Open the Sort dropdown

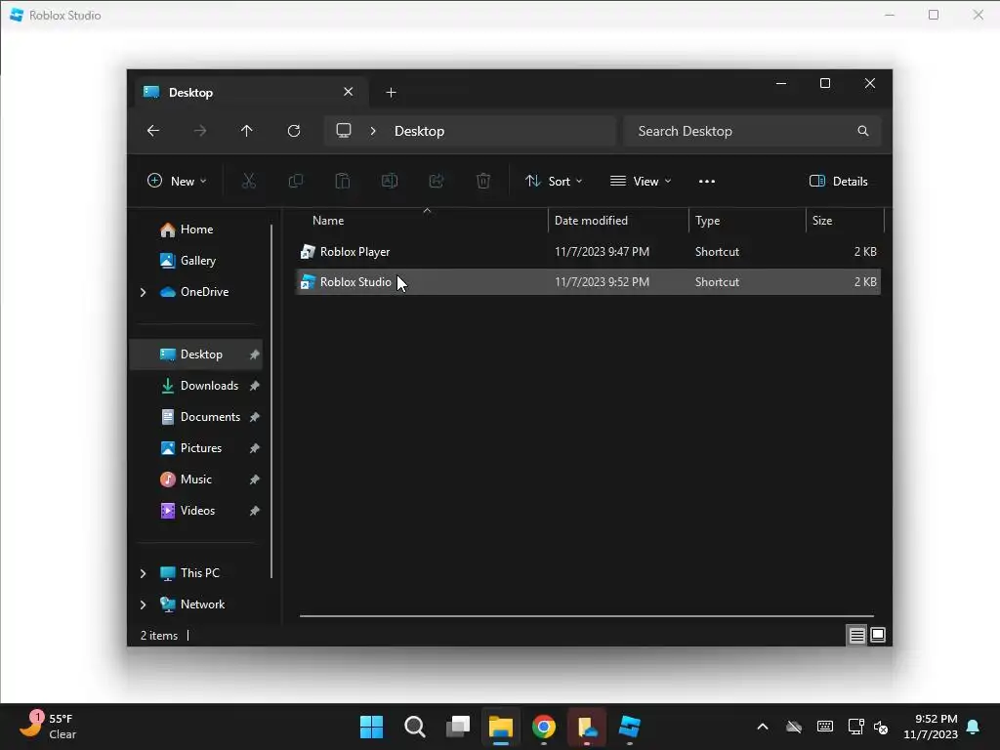coord(554,181)
